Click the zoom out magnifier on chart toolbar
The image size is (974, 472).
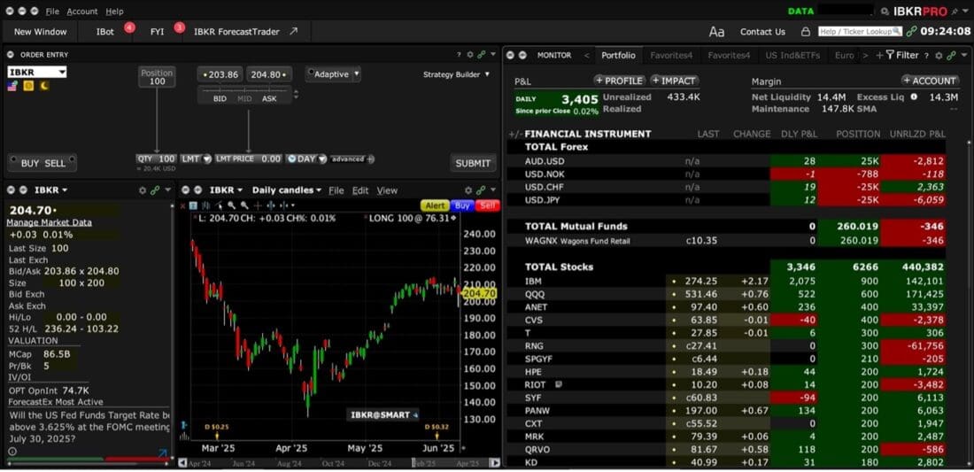click(x=244, y=205)
